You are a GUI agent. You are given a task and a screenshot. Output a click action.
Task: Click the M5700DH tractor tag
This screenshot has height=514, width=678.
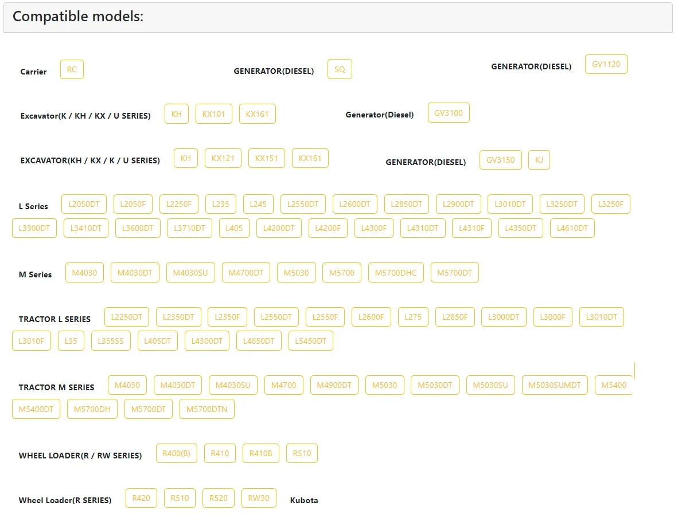92,410
